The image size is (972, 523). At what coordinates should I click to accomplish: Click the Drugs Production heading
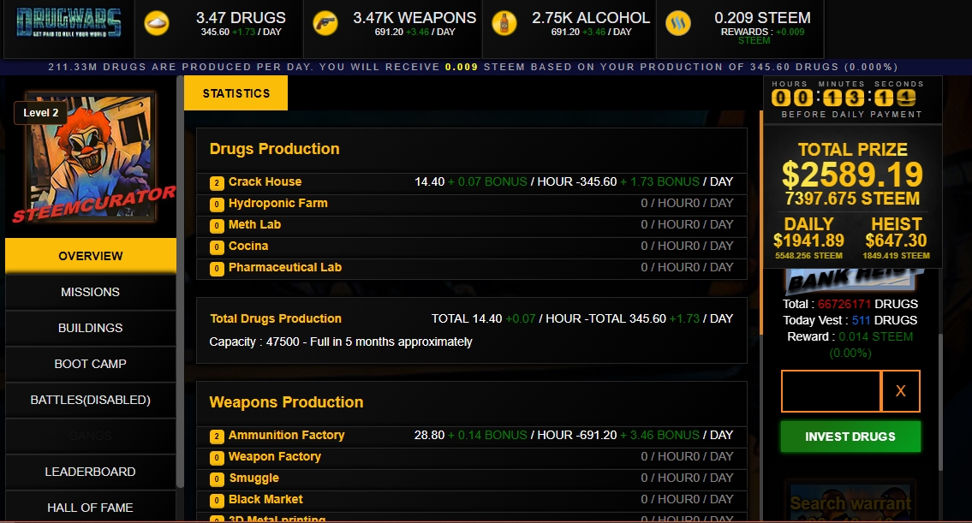pyautogui.click(x=275, y=149)
